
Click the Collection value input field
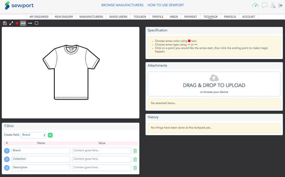102,159
